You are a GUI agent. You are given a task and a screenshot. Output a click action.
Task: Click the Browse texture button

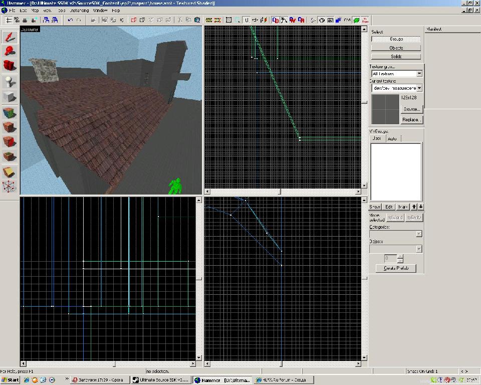[x=412, y=109]
